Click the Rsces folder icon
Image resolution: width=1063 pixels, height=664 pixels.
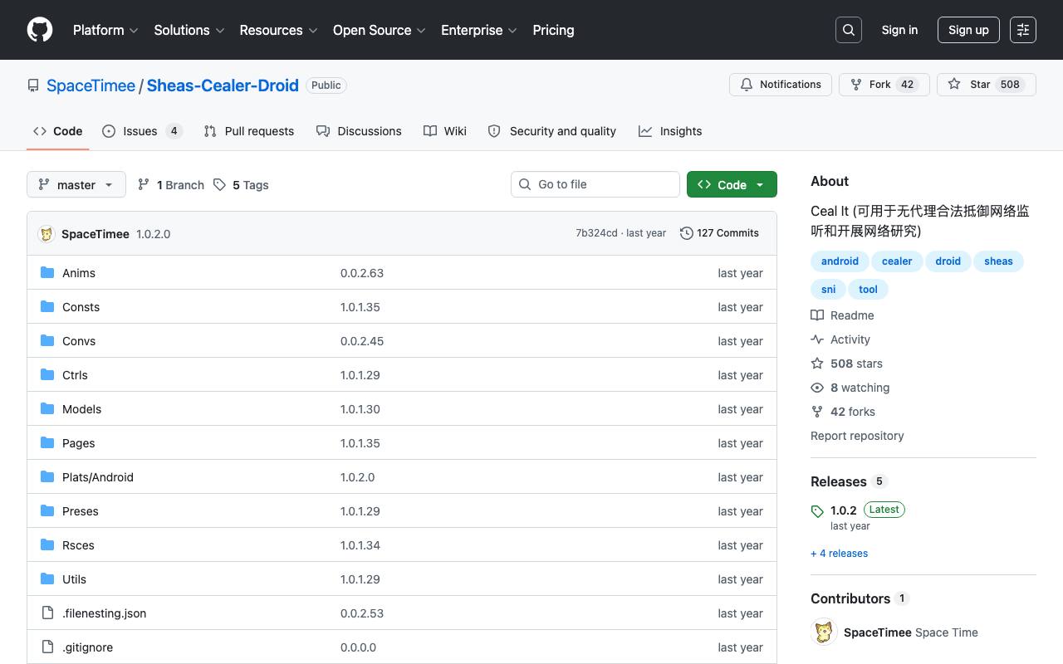[47, 544]
